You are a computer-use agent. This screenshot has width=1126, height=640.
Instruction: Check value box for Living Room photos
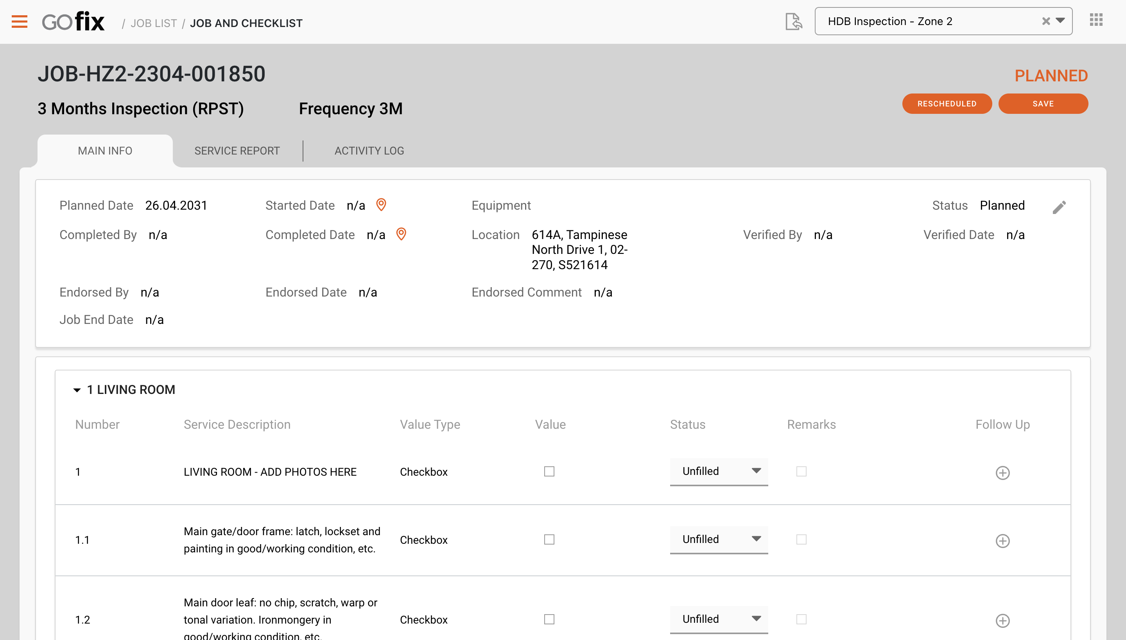pyautogui.click(x=549, y=471)
